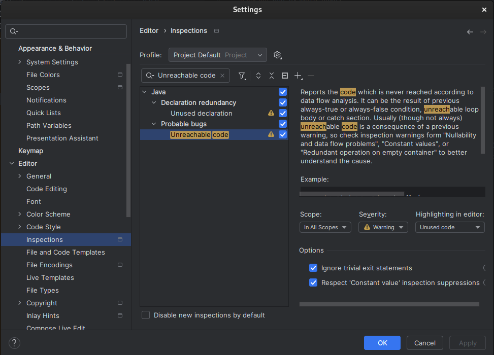This screenshot has width=494, height=355.
Task: Click the OK button
Action: (x=382, y=343)
